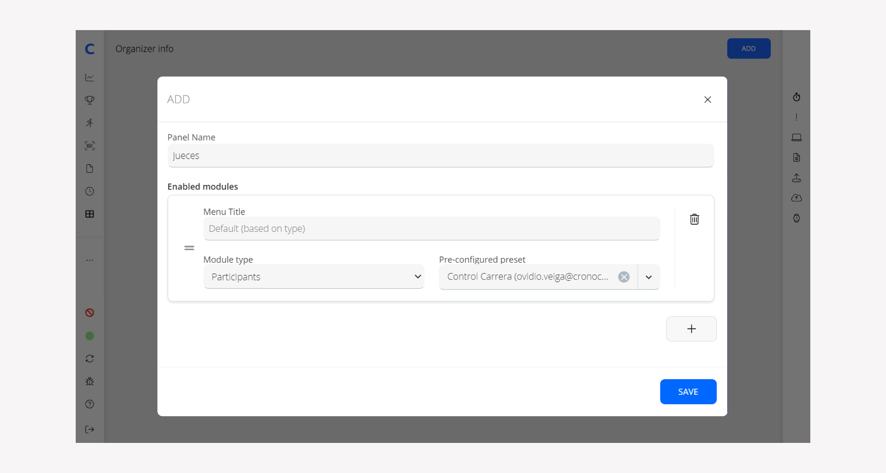Save the new panel
The width and height of the screenshot is (886, 473).
point(688,392)
